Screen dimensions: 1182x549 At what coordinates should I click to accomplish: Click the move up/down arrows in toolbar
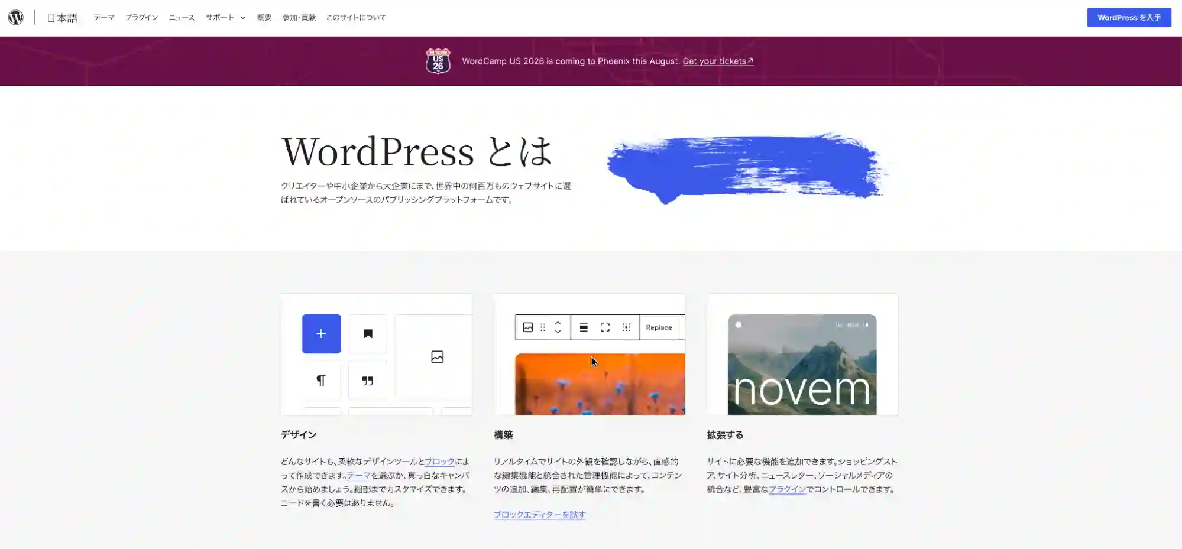(x=558, y=327)
